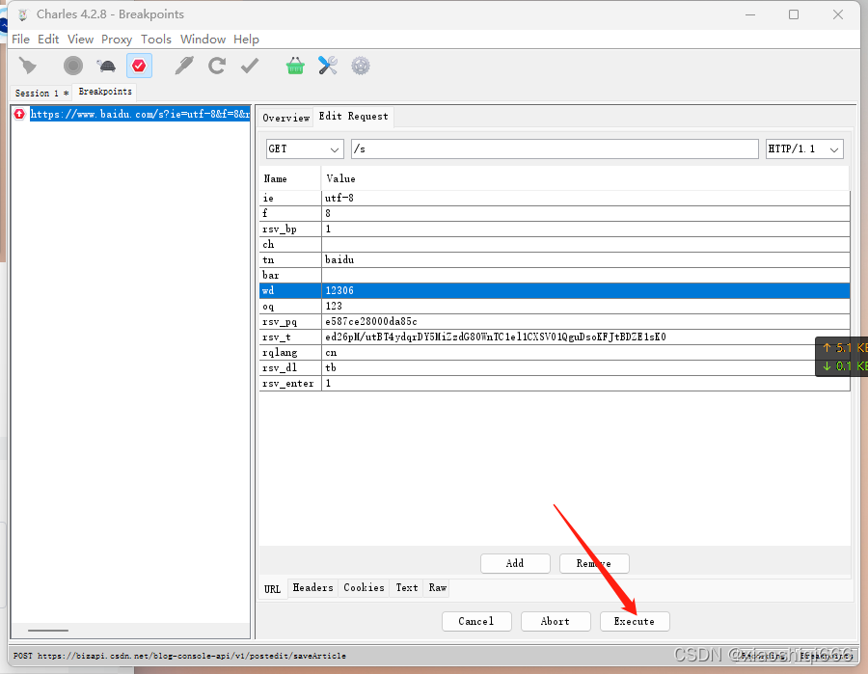Image resolution: width=868 pixels, height=674 pixels.
Task: Toggle the turtle throttling icon
Action: point(106,67)
